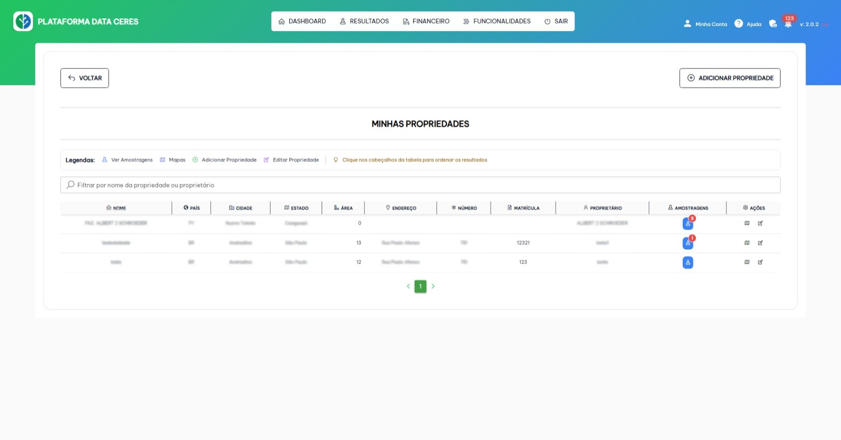Go to the Dashboard menu item
This screenshot has width=841, height=440.
click(302, 22)
